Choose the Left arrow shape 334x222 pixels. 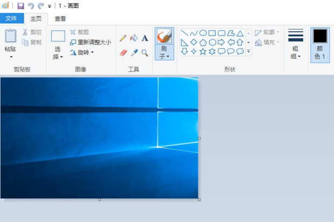[231, 42]
